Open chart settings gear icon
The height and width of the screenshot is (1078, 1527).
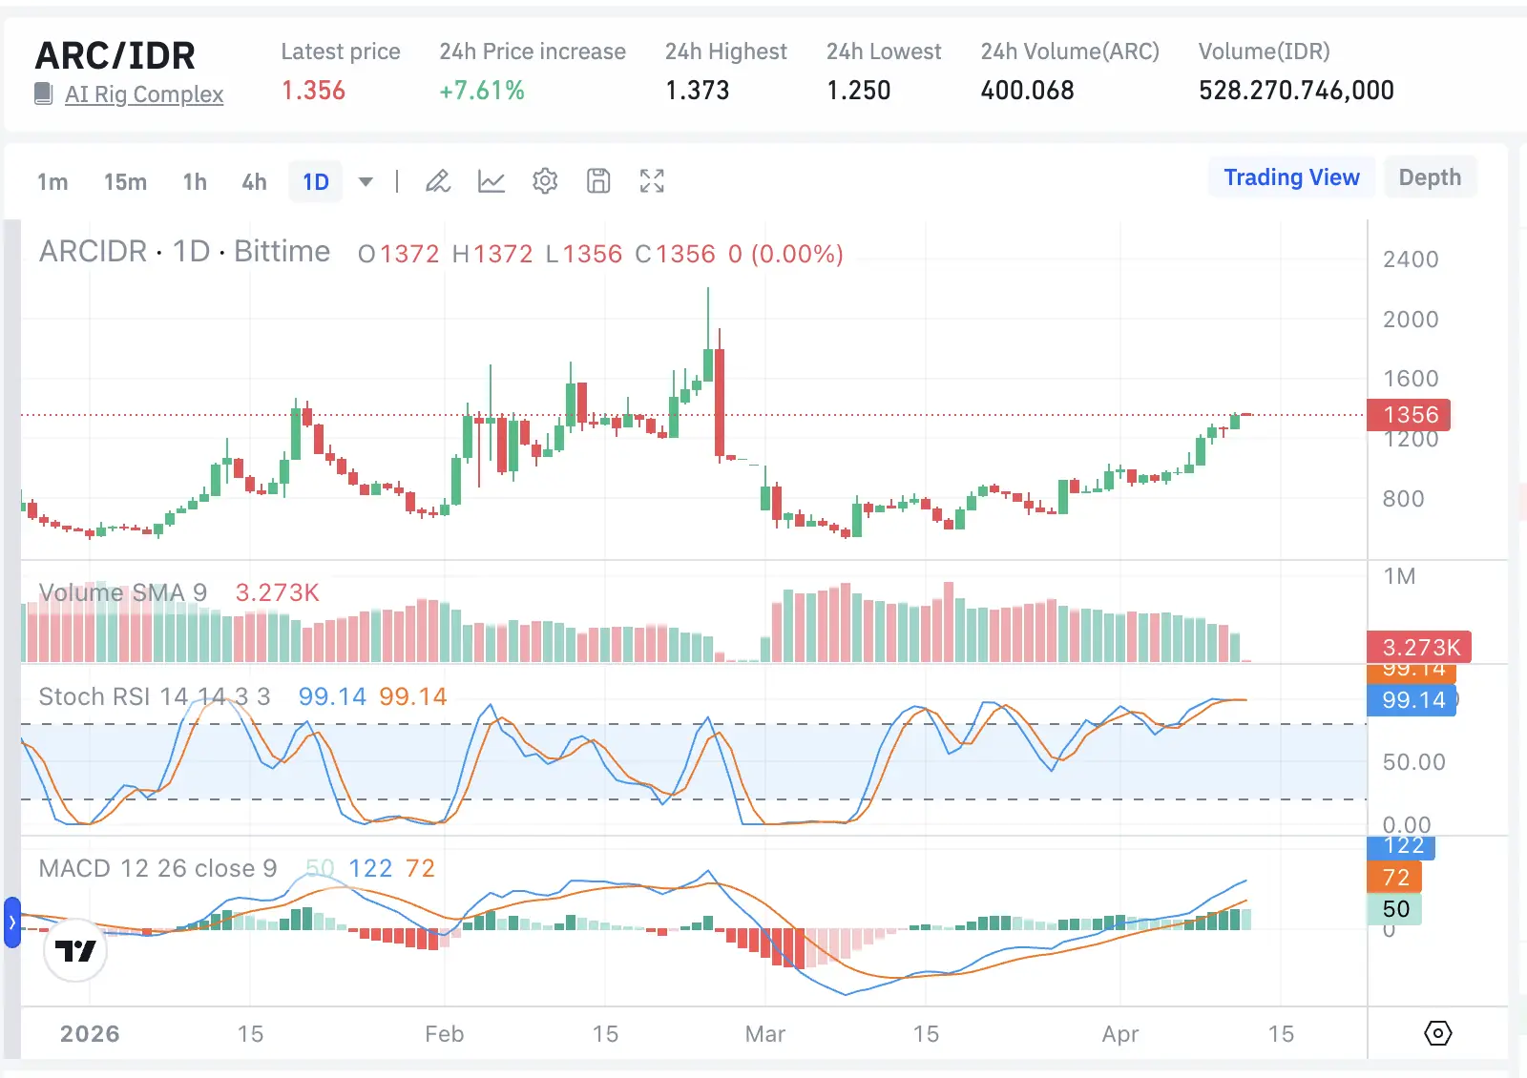coord(545,181)
